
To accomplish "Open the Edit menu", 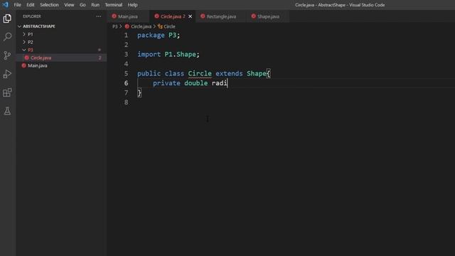I will tap(31, 5).
